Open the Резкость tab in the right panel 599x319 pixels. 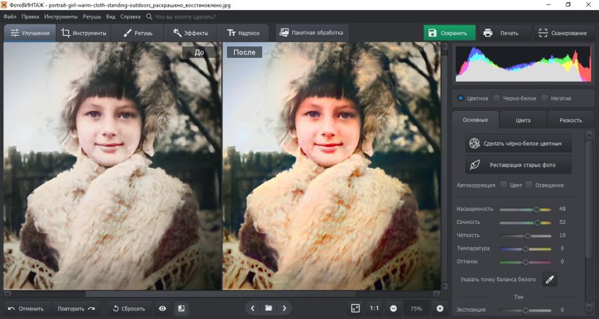tap(570, 120)
